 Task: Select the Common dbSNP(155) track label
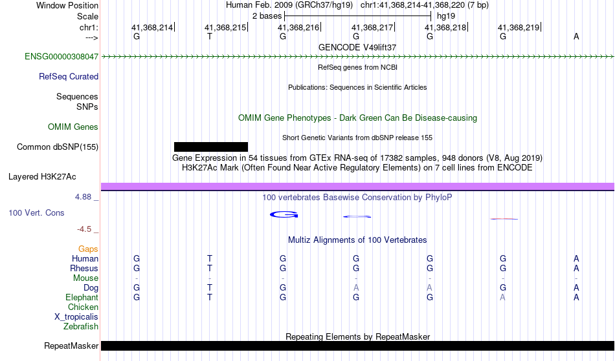tap(57, 147)
